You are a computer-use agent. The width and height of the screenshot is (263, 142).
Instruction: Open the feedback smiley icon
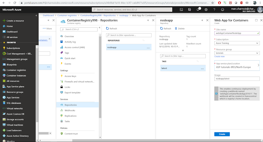(x=222, y=10)
